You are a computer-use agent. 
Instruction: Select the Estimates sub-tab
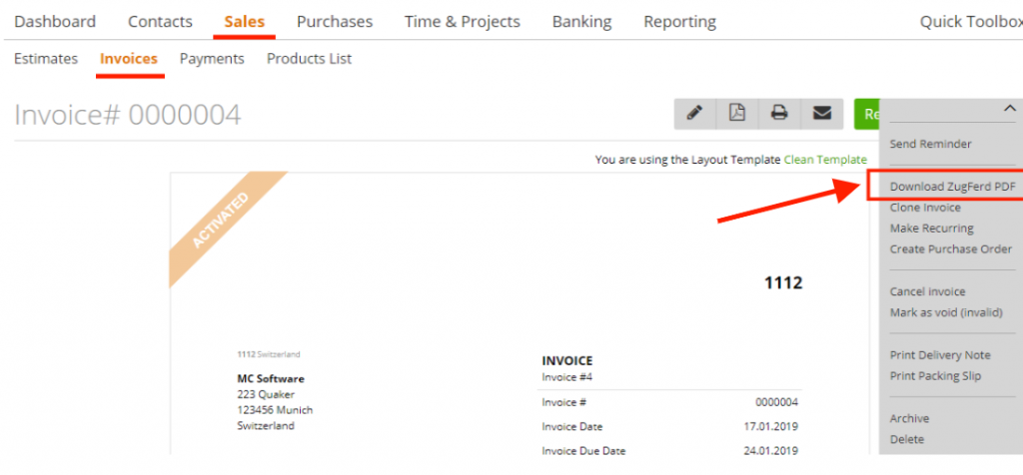click(x=46, y=59)
